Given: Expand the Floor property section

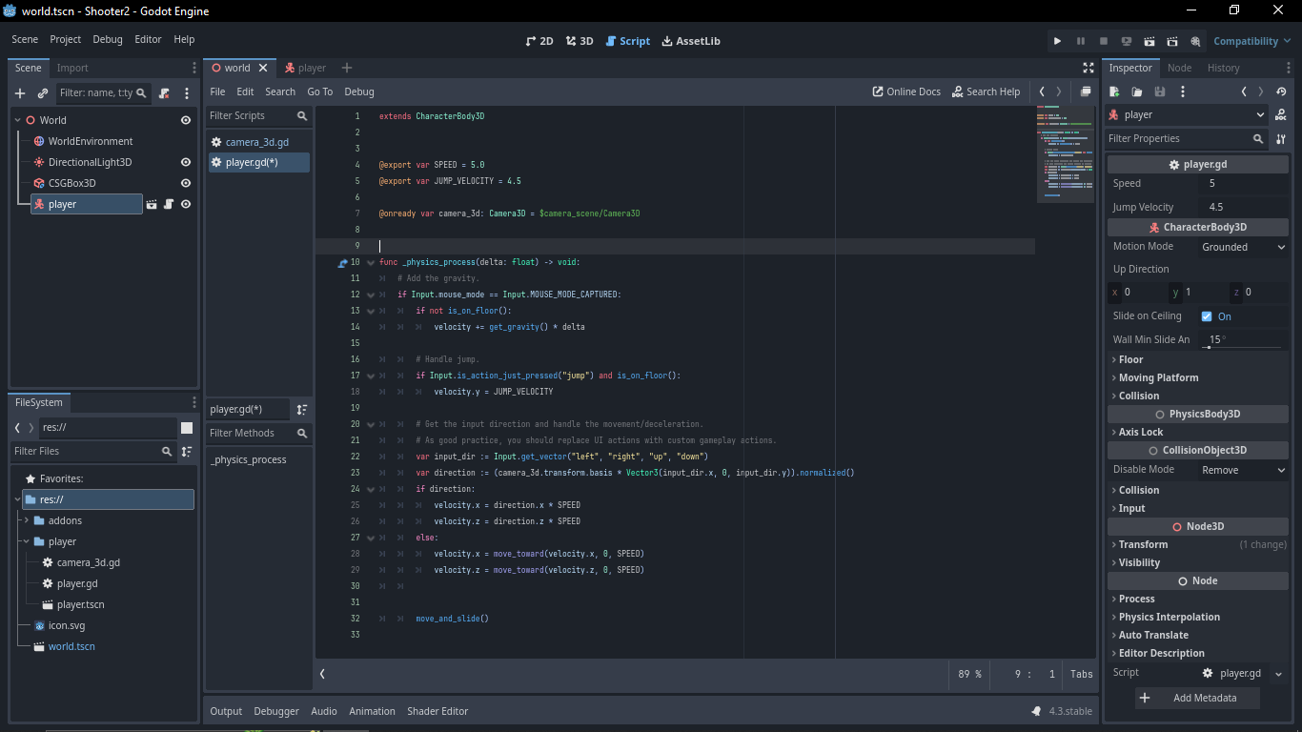Looking at the screenshot, I should pos(1198,359).
